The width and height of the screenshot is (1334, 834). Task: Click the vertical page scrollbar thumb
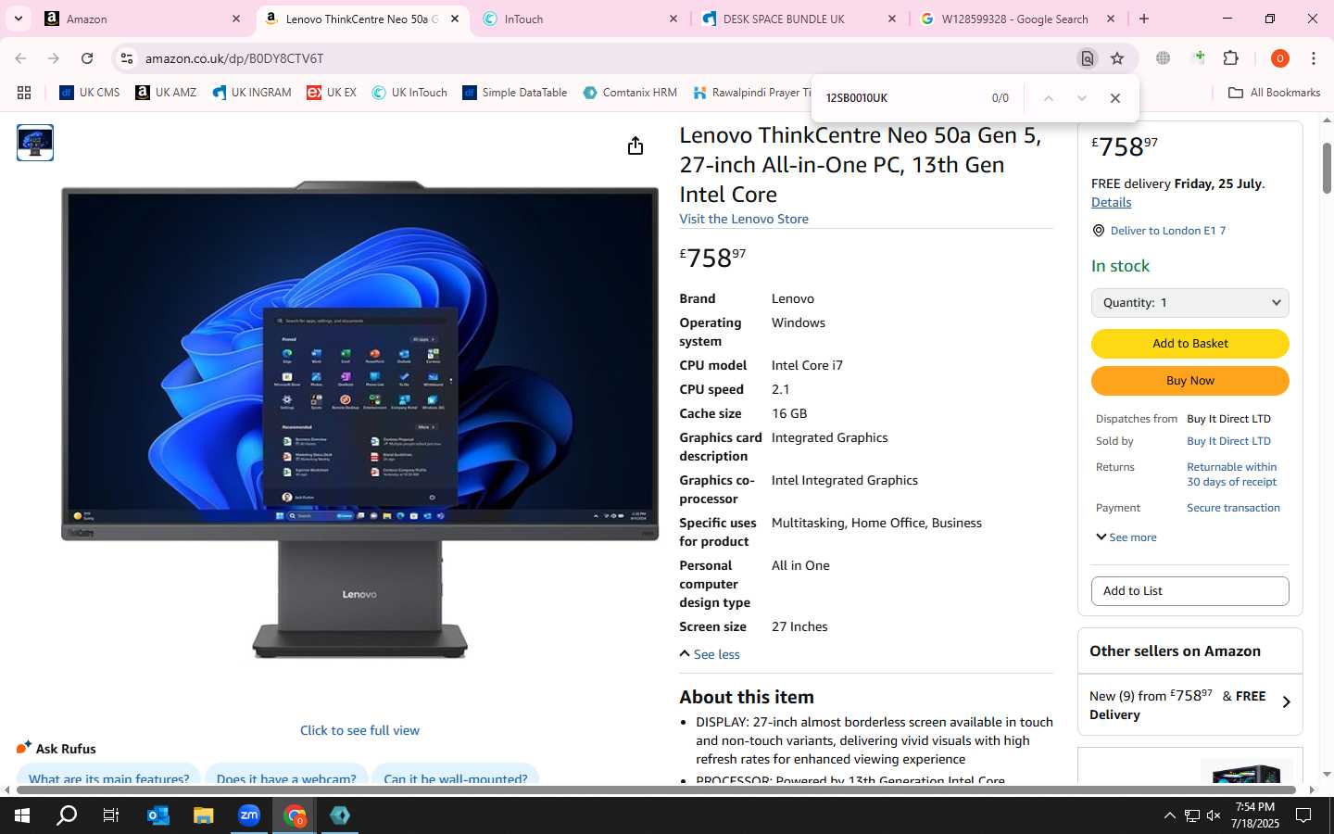[x=1327, y=169]
